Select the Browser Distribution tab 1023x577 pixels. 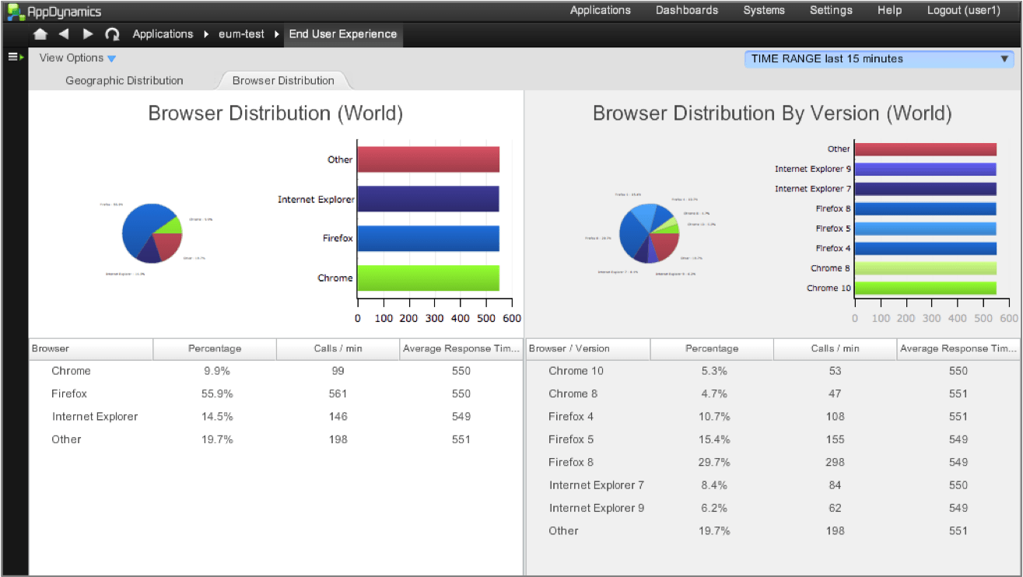pos(283,81)
